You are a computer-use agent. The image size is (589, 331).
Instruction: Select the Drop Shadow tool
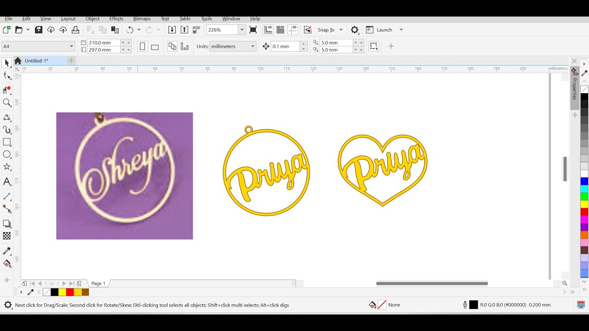click(6, 223)
